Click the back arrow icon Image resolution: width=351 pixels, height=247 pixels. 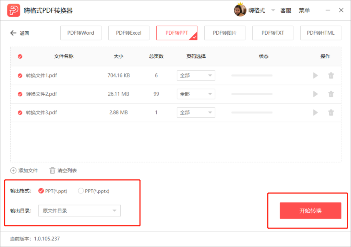tap(13, 33)
